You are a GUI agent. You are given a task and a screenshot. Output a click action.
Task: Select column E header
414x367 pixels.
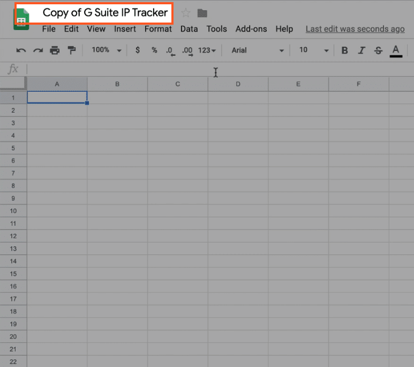[298, 84]
